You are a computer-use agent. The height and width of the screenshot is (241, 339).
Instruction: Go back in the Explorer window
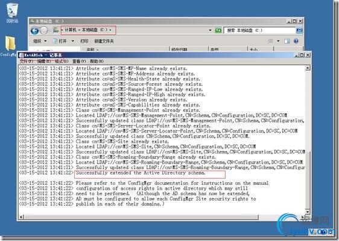[34, 31]
